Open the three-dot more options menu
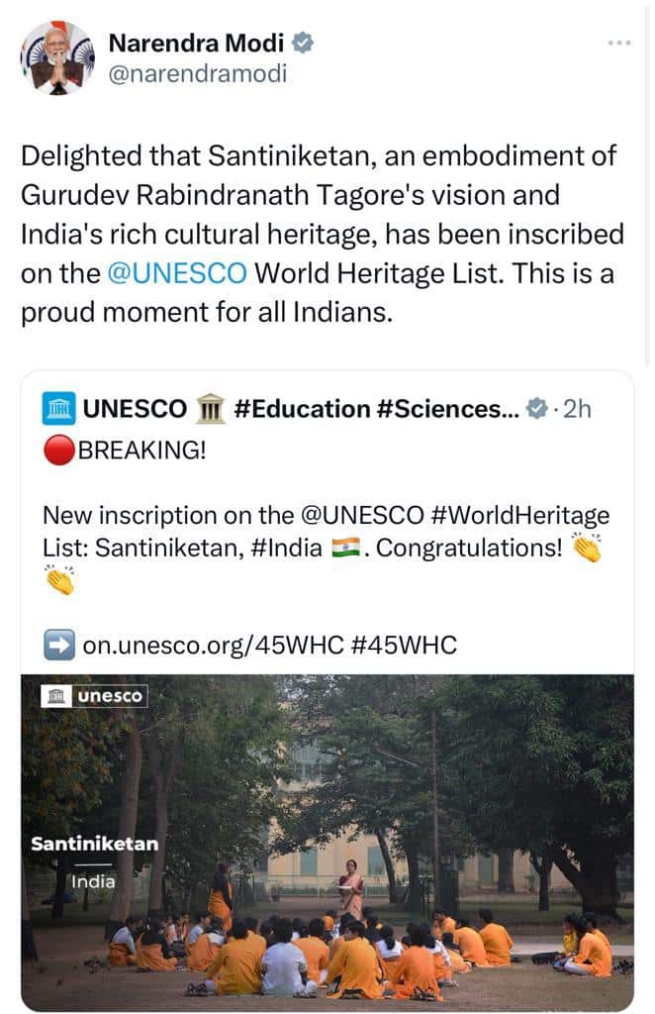Screen dimensions: 655x1014 coord(618,43)
